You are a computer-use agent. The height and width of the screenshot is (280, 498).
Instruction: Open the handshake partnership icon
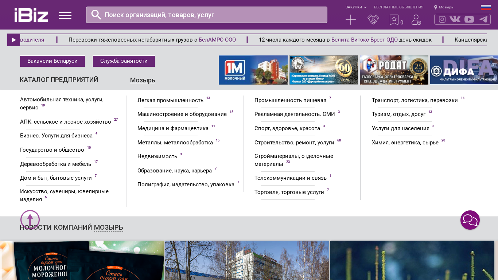coord(373,20)
